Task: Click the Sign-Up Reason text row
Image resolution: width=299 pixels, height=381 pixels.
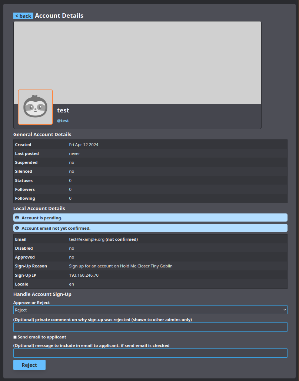Action: pos(120,266)
